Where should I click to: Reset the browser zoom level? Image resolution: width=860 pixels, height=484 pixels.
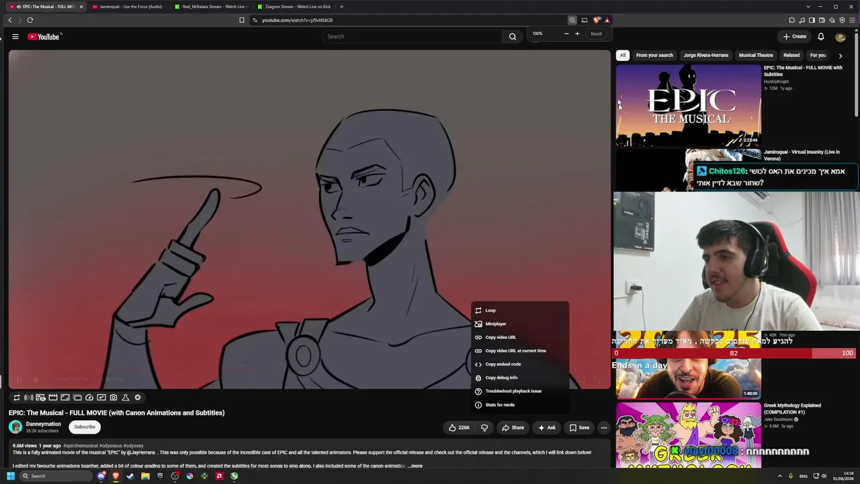coord(596,34)
